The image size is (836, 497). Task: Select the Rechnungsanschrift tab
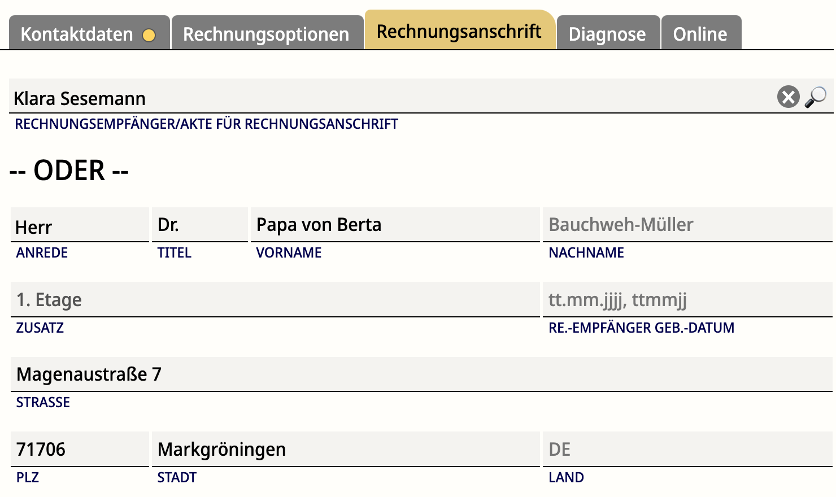coord(460,30)
